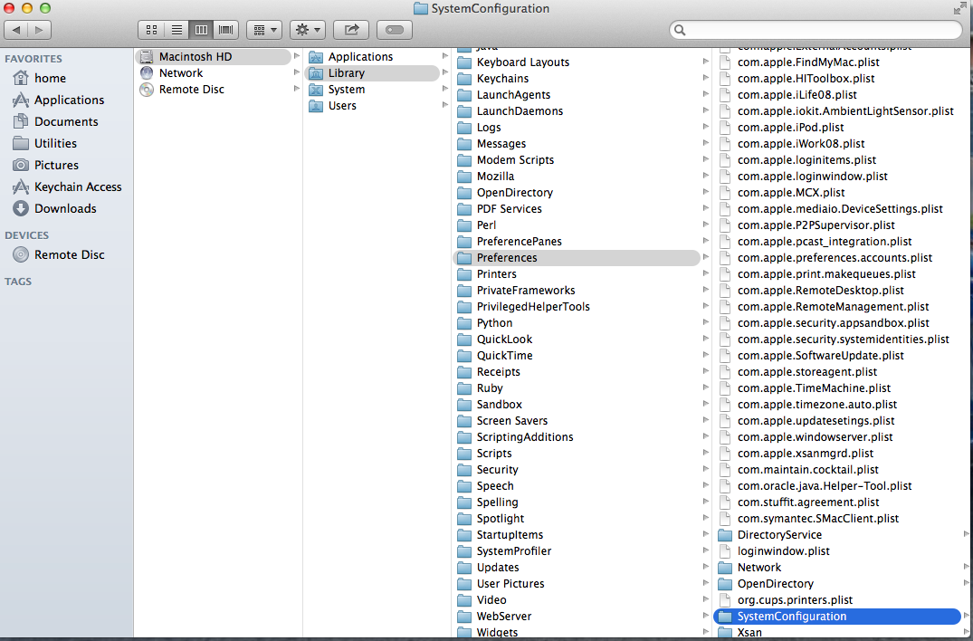The image size is (973, 641).
Task: Expand arrow next to QuickTime folder
Action: tap(706, 355)
